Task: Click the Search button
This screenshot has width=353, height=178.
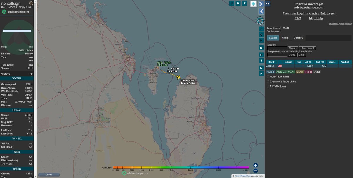Action: [293, 48]
